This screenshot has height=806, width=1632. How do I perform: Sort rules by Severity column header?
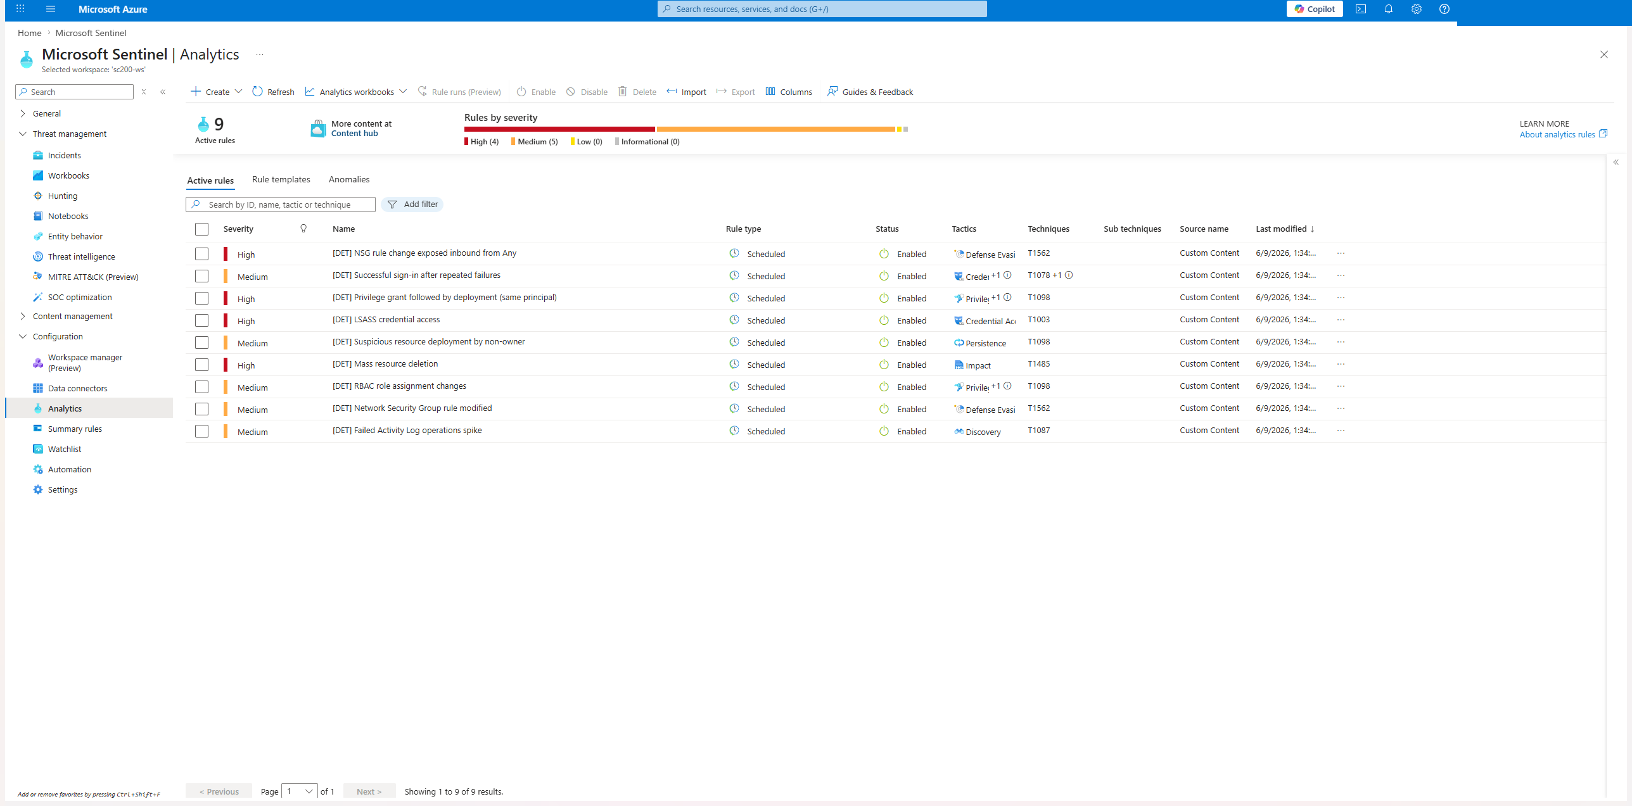[238, 229]
